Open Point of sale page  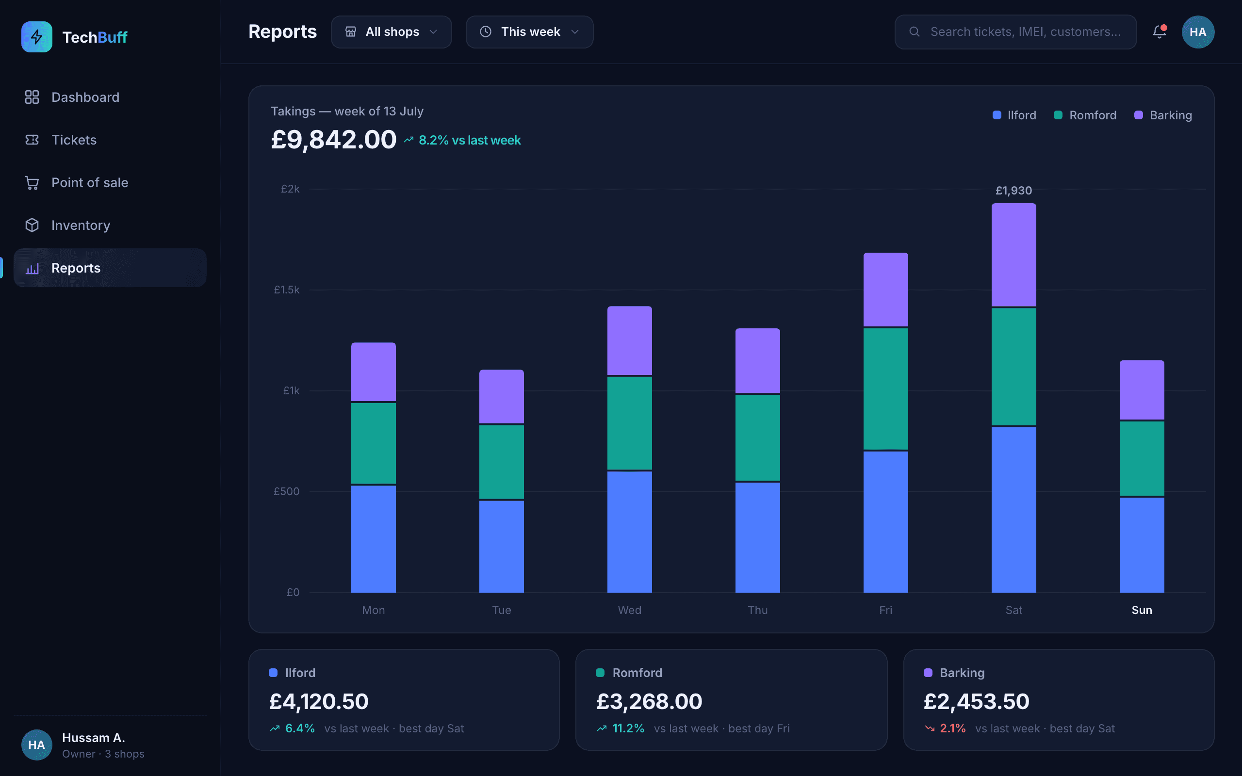point(110,183)
